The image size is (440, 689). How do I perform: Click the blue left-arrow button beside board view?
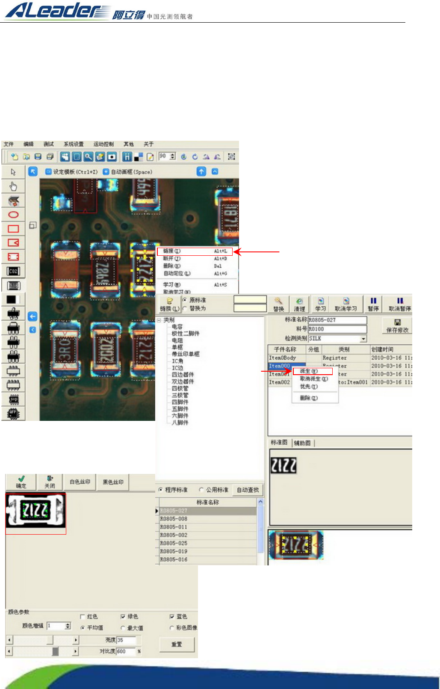click(x=32, y=316)
